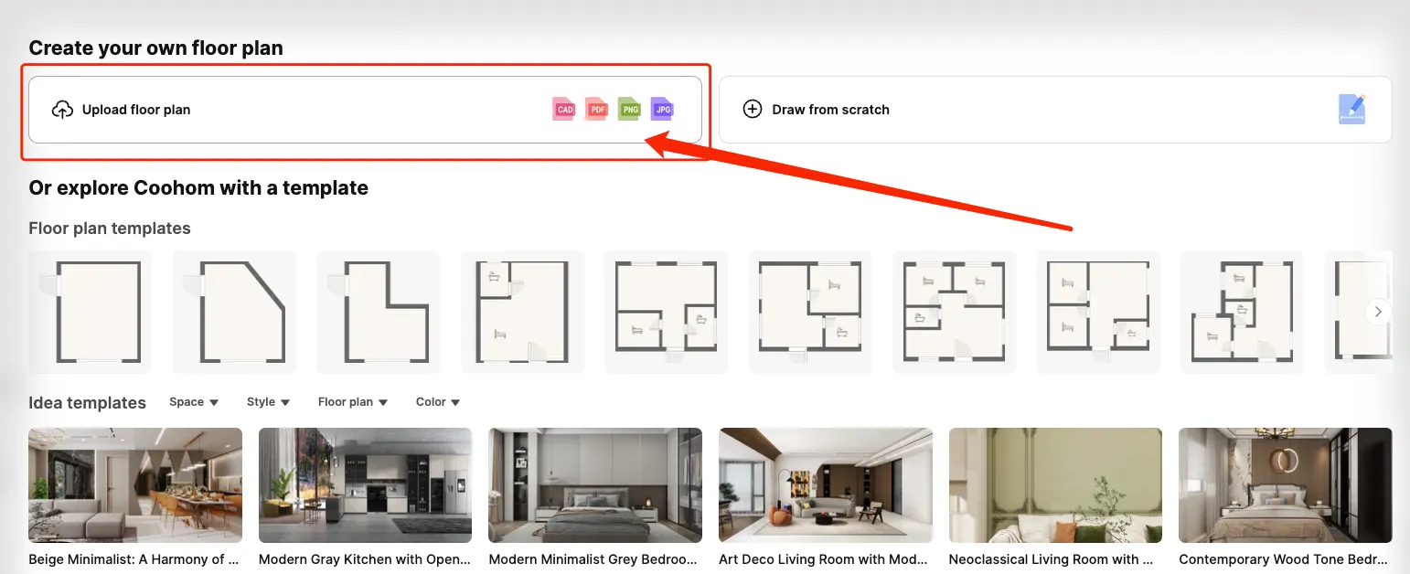This screenshot has width=1410, height=574.
Task: Click the right arrow to see more templates
Action: tap(1378, 312)
